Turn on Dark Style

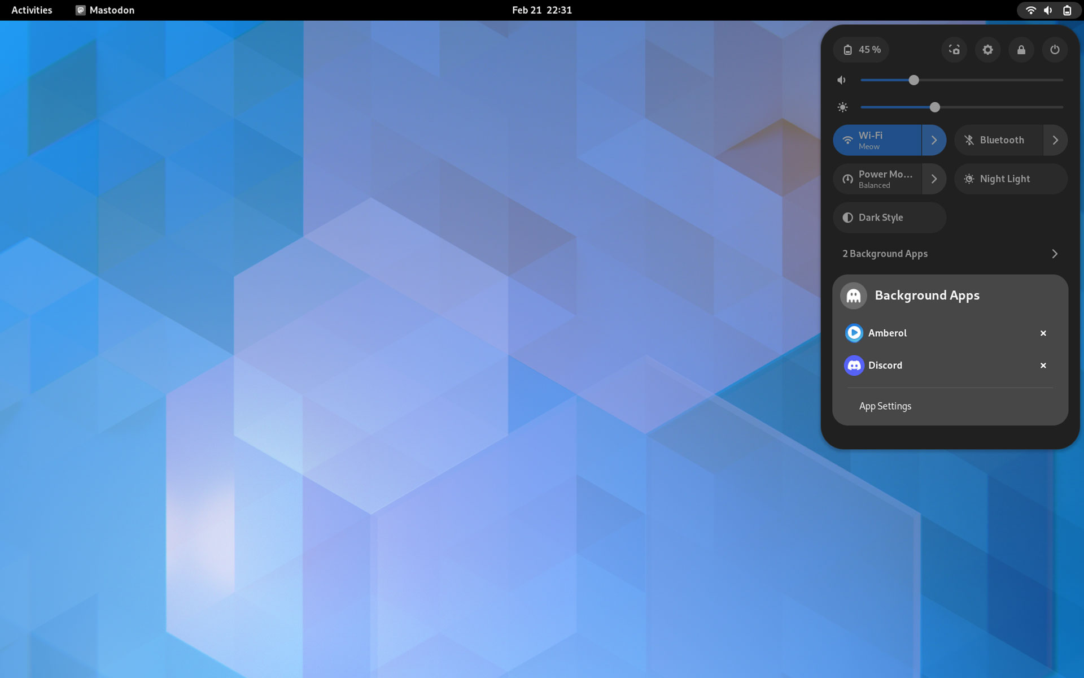pyautogui.click(x=889, y=218)
